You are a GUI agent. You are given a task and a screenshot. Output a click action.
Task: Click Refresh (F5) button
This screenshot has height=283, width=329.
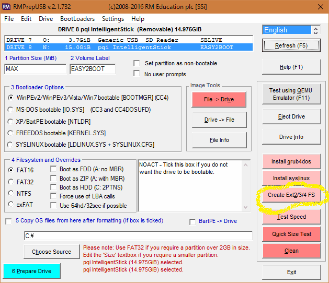(x=291, y=45)
